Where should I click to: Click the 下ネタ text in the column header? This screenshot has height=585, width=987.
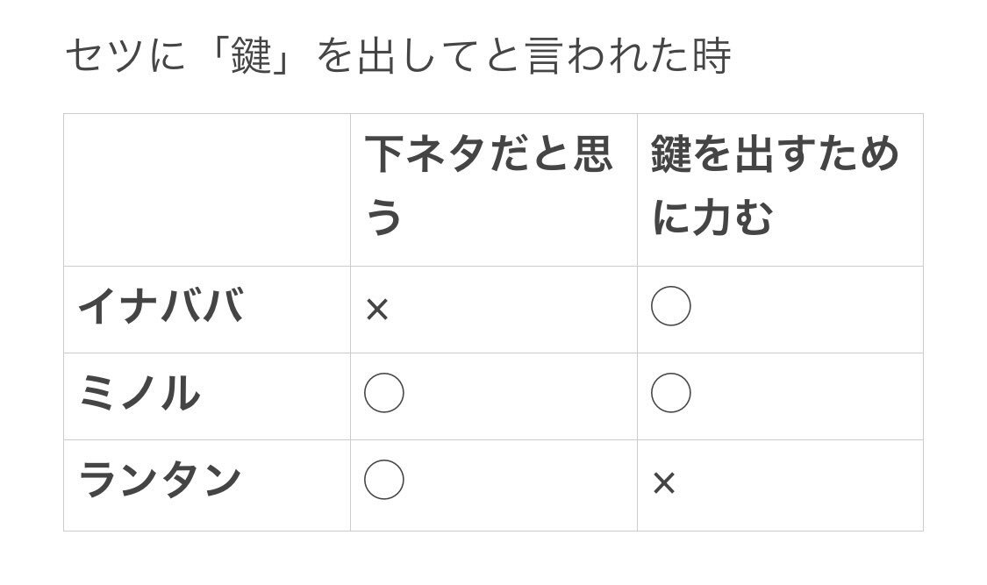426,154
